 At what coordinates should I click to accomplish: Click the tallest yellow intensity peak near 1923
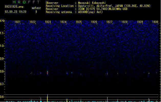[47, 98]
